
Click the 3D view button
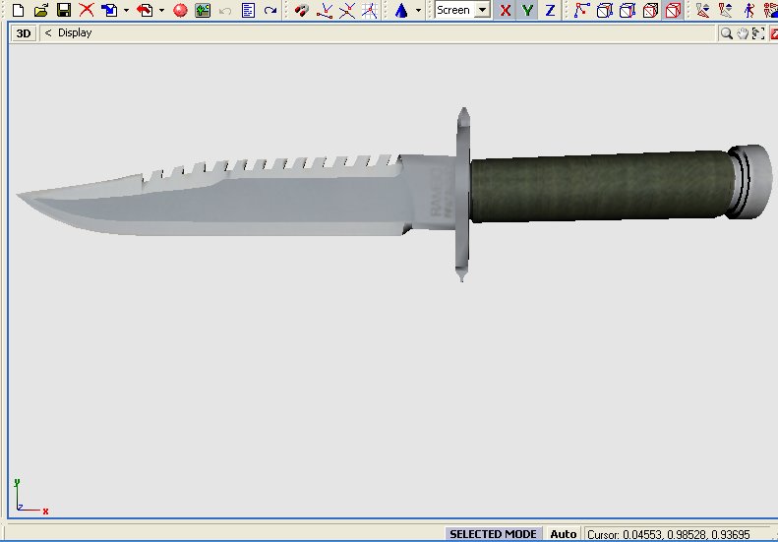pyautogui.click(x=24, y=33)
